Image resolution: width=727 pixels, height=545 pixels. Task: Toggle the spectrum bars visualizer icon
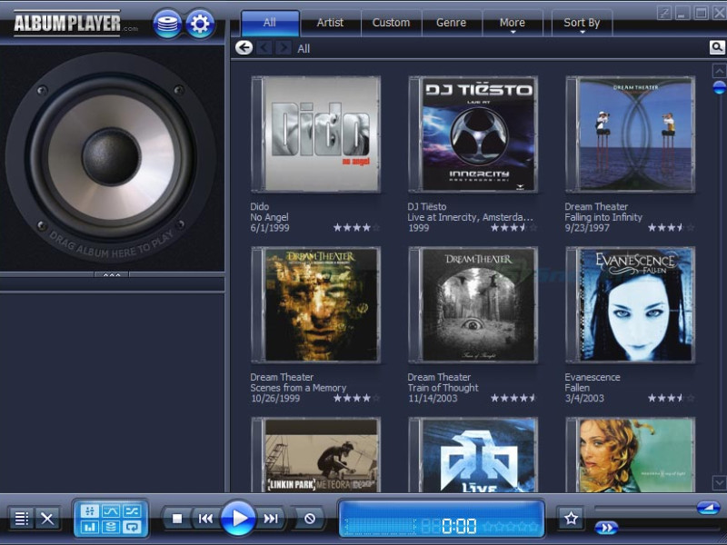click(89, 527)
